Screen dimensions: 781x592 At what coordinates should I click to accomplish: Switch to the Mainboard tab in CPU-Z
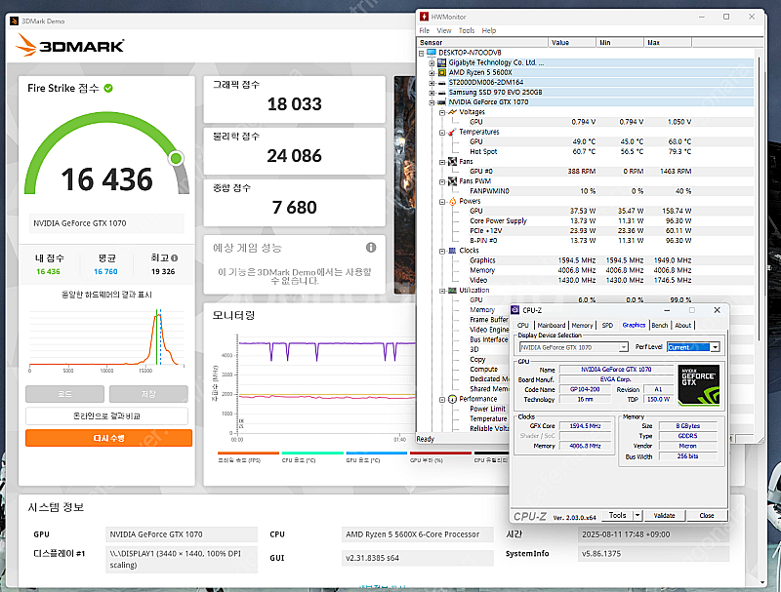point(552,326)
